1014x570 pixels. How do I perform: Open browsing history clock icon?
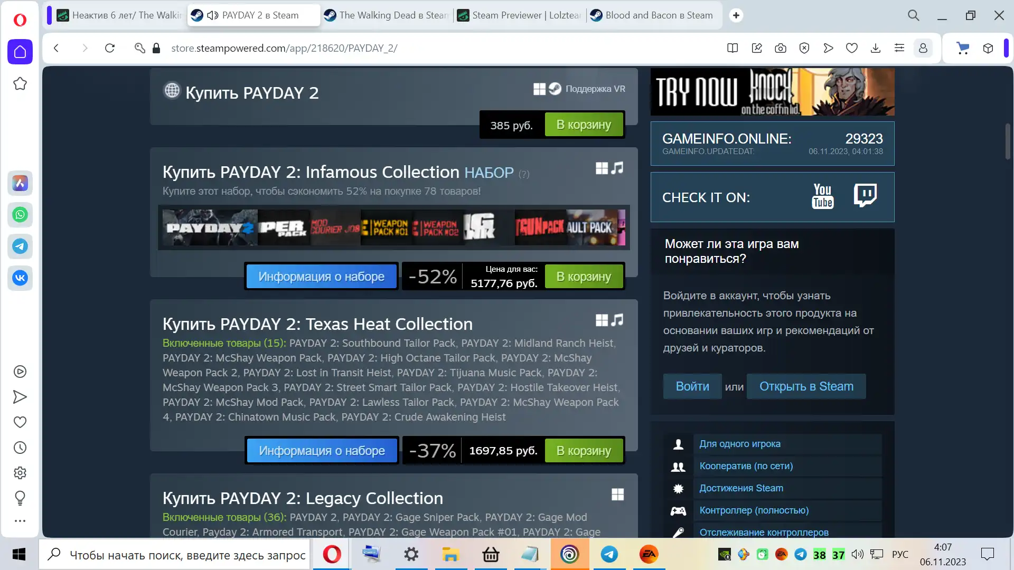(x=20, y=448)
